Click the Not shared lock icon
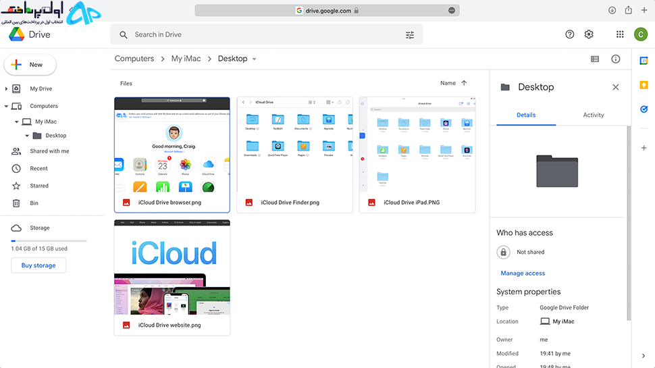Image resolution: width=655 pixels, height=368 pixels. (x=503, y=252)
